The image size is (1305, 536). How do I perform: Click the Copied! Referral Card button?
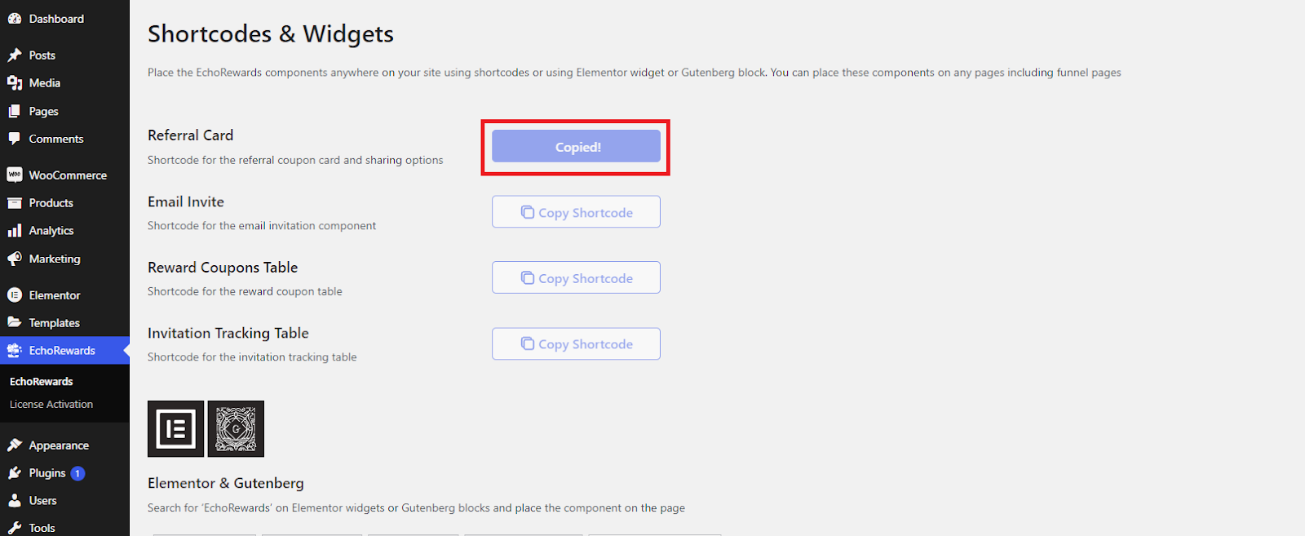click(x=576, y=147)
